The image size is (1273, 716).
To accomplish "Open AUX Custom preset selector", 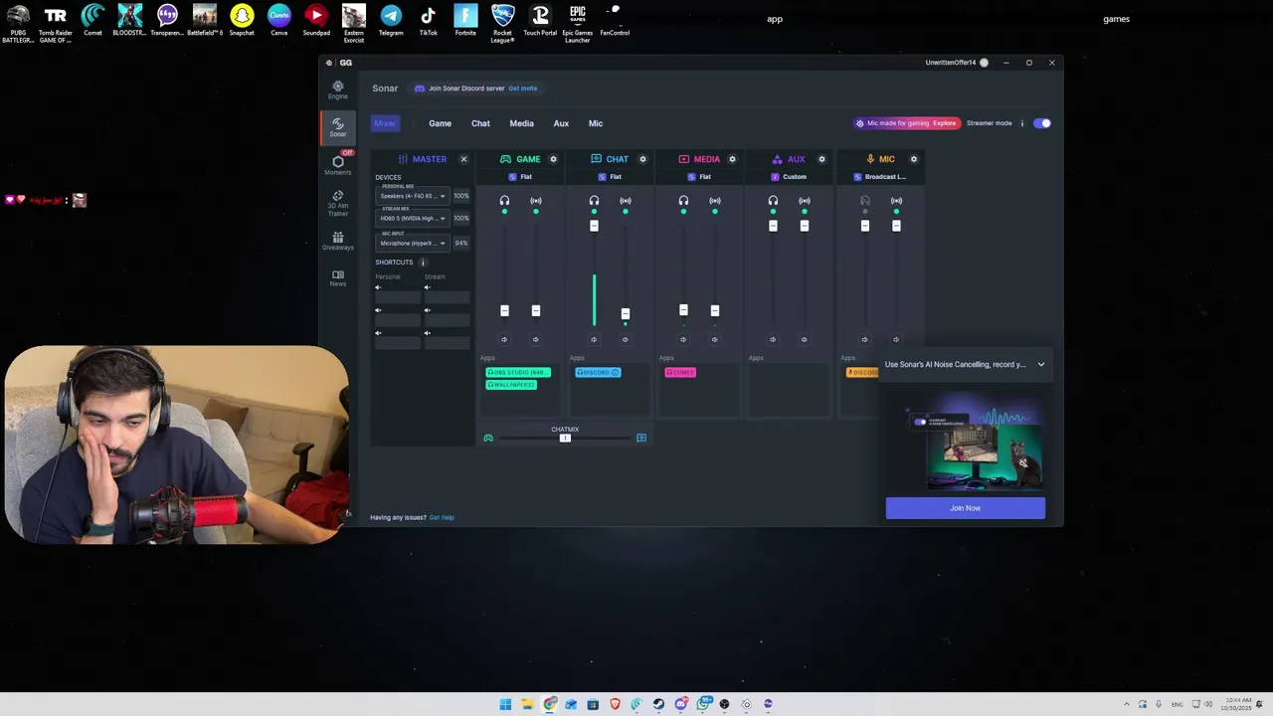I will [789, 177].
